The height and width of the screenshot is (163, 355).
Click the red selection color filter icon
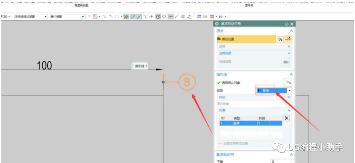tap(95, 17)
